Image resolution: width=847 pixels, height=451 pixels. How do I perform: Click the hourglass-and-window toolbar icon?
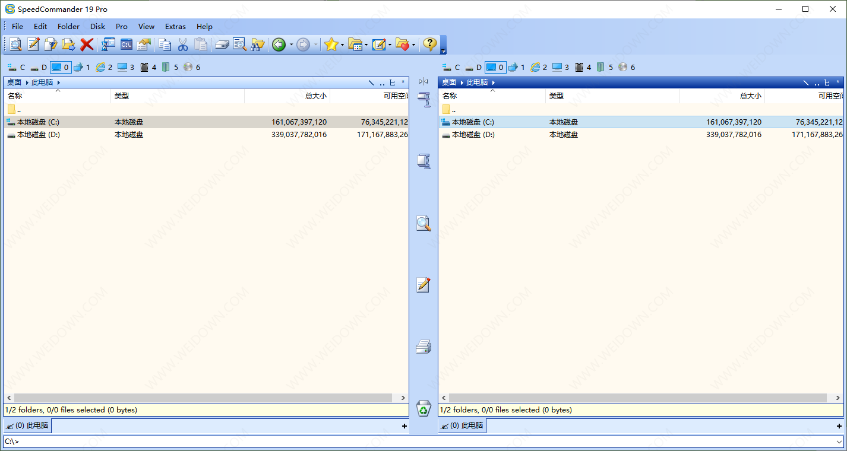point(109,45)
